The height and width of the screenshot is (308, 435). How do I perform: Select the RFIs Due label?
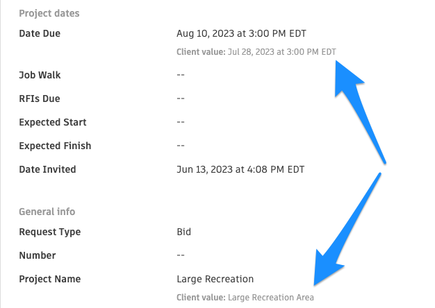point(39,99)
